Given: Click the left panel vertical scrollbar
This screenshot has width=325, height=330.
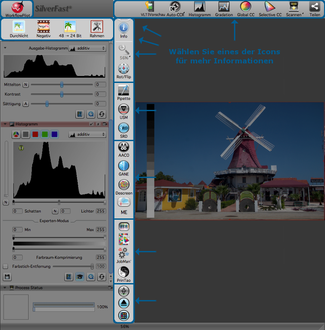Looking at the screenshot, I should [x=110, y=196].
